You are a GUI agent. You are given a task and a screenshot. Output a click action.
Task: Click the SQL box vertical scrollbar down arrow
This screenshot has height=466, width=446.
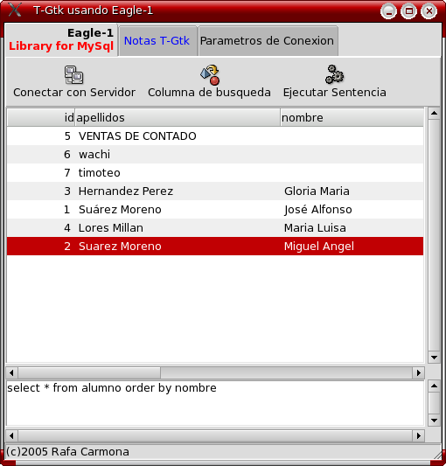click(434, 421)
